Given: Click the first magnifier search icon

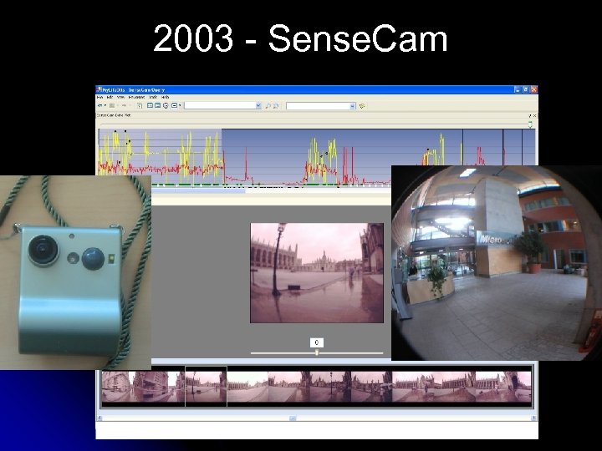Looking at the screenshot, I should click(268, 106).
